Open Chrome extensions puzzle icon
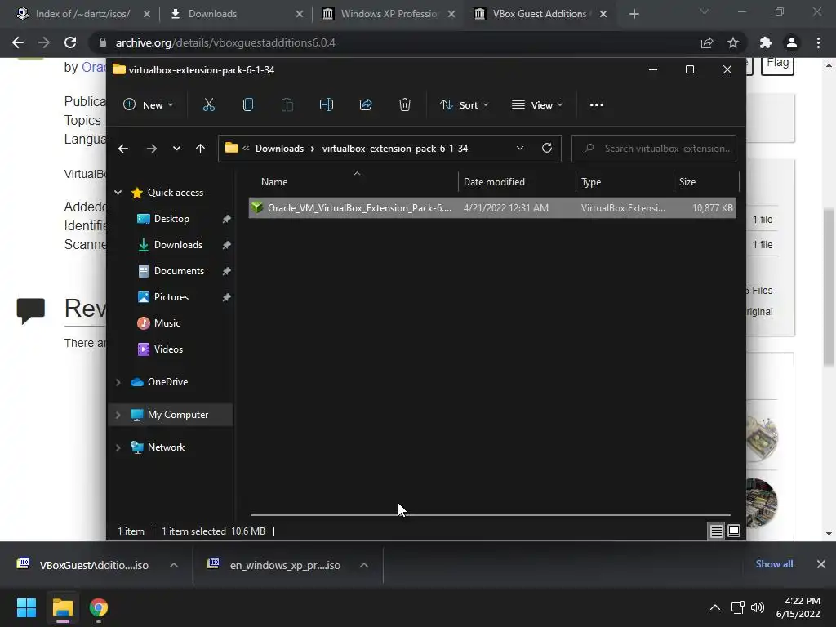 [766, 42]
